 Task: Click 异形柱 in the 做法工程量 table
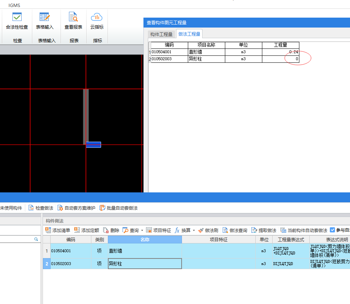point(207,59)
